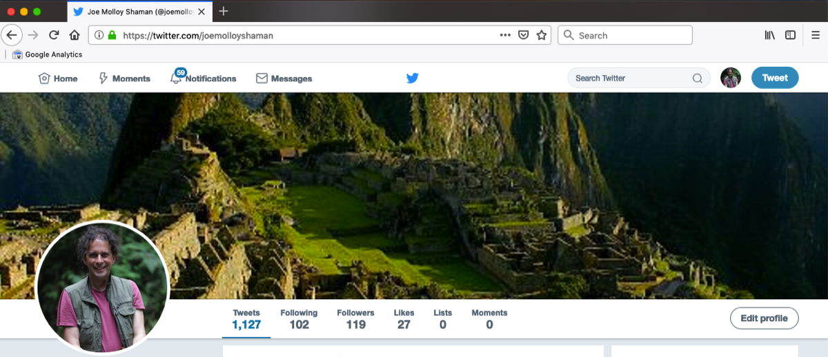Click the blue Tweet button
The image size is (828, 357).
[774, 78]
